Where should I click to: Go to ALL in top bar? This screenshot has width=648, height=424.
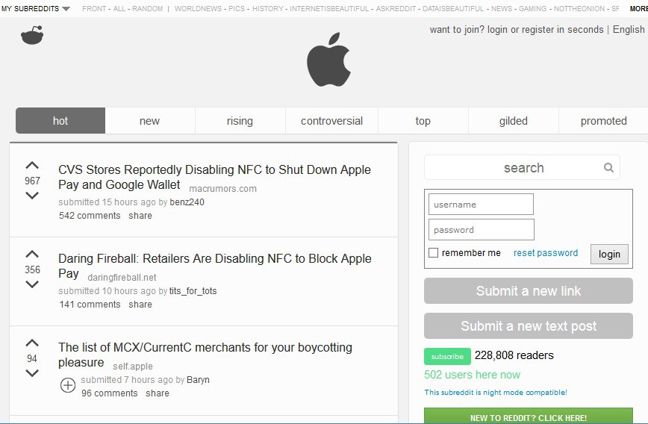(119, 8)
